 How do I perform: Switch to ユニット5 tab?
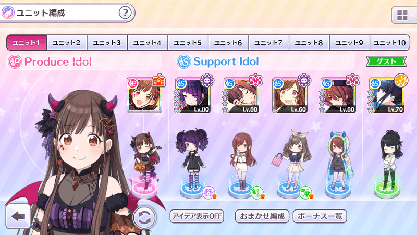click(188, 43)
